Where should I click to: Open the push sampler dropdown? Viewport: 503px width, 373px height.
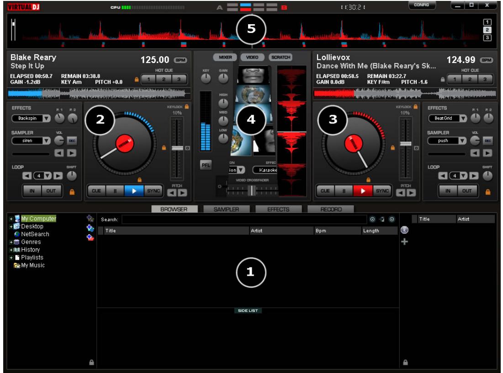click(x=462, y=141)
